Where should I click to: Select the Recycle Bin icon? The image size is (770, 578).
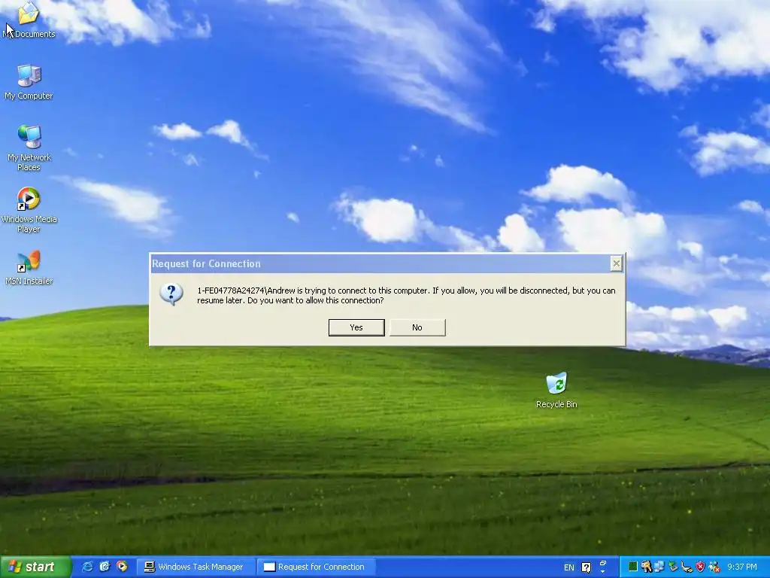tap(556, 391)
